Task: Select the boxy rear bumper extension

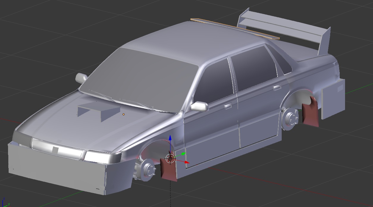Action: [x=333, y=99]
